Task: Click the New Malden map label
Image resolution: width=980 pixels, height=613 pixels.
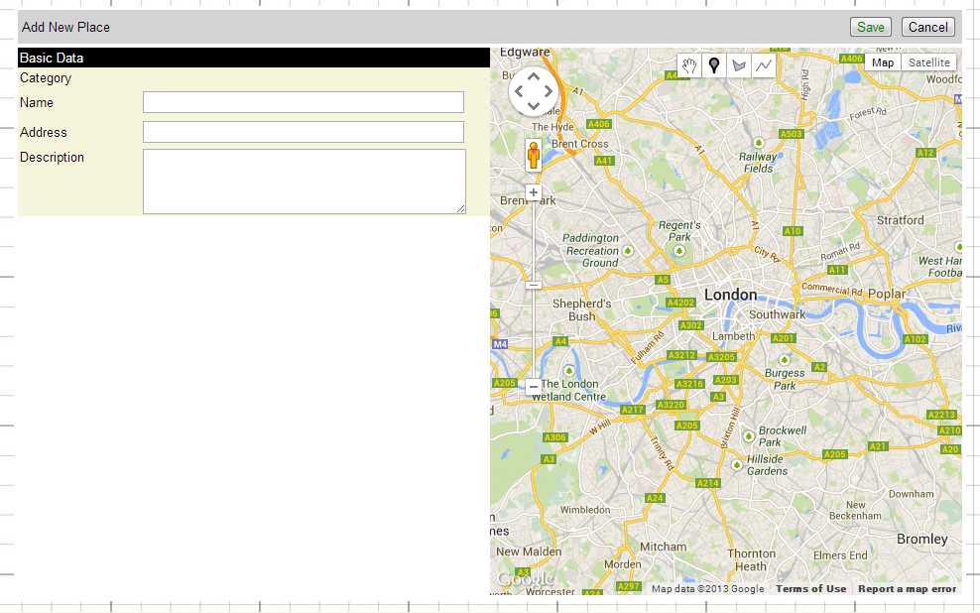Action: [x=529, y=552]
